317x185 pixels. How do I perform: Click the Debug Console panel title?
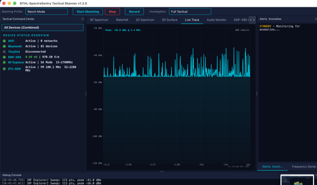(x=12, y=175)
